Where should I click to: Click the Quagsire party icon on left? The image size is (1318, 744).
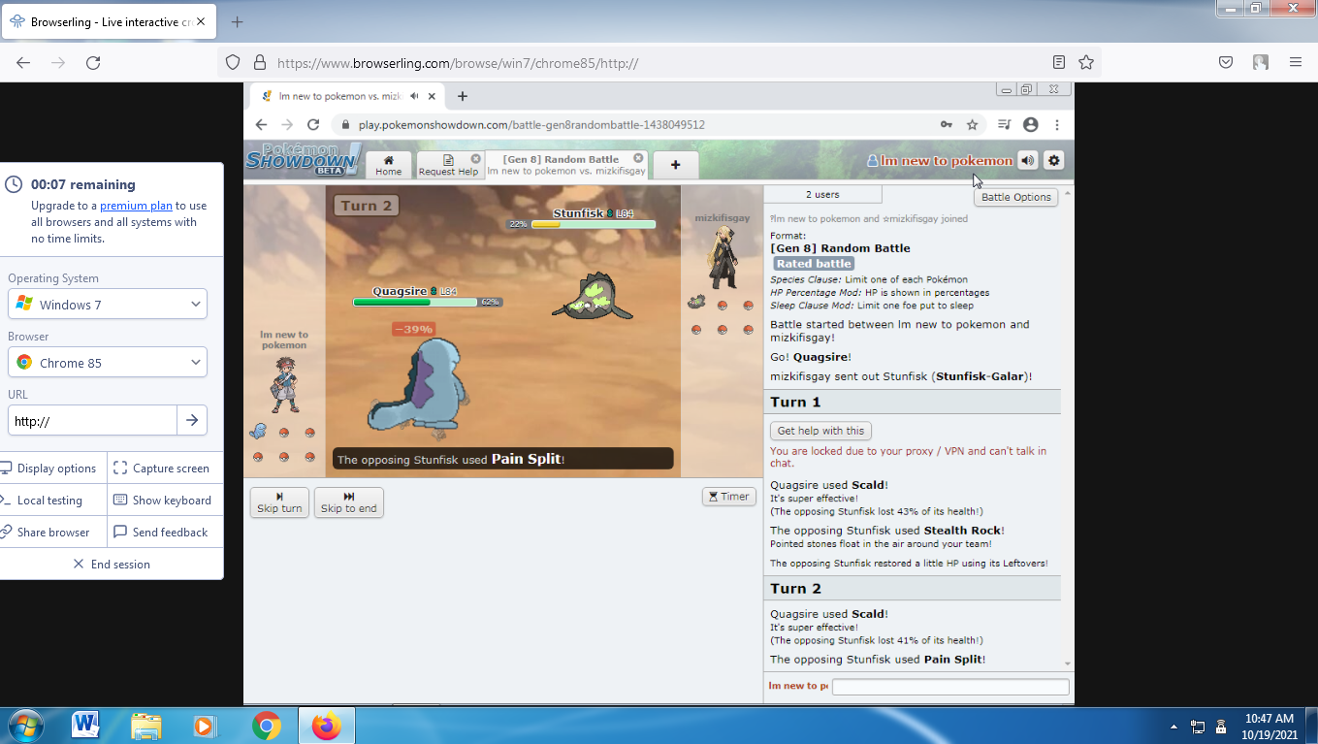[x=258, y=432]
